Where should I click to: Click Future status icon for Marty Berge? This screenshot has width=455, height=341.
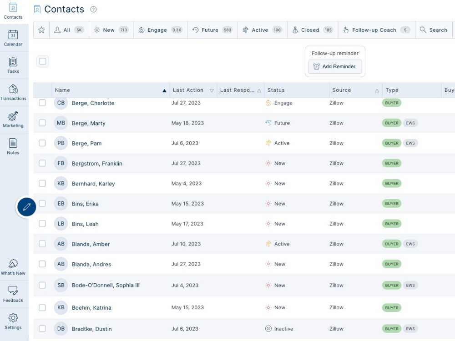[x=268, y=123]
